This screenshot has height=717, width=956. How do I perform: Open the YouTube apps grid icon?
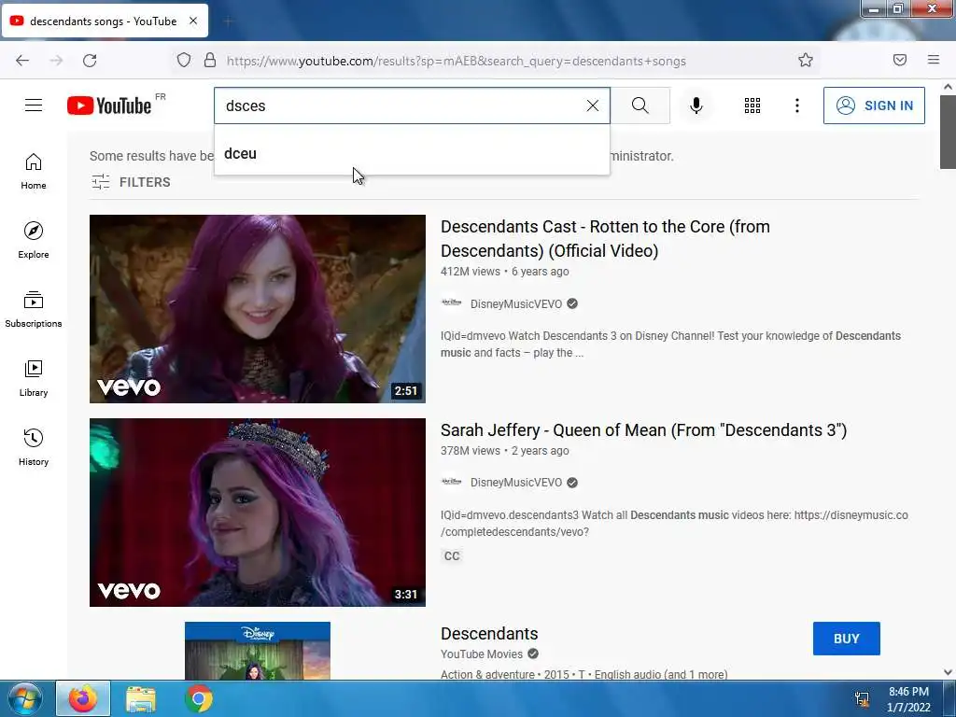[752, 105]
